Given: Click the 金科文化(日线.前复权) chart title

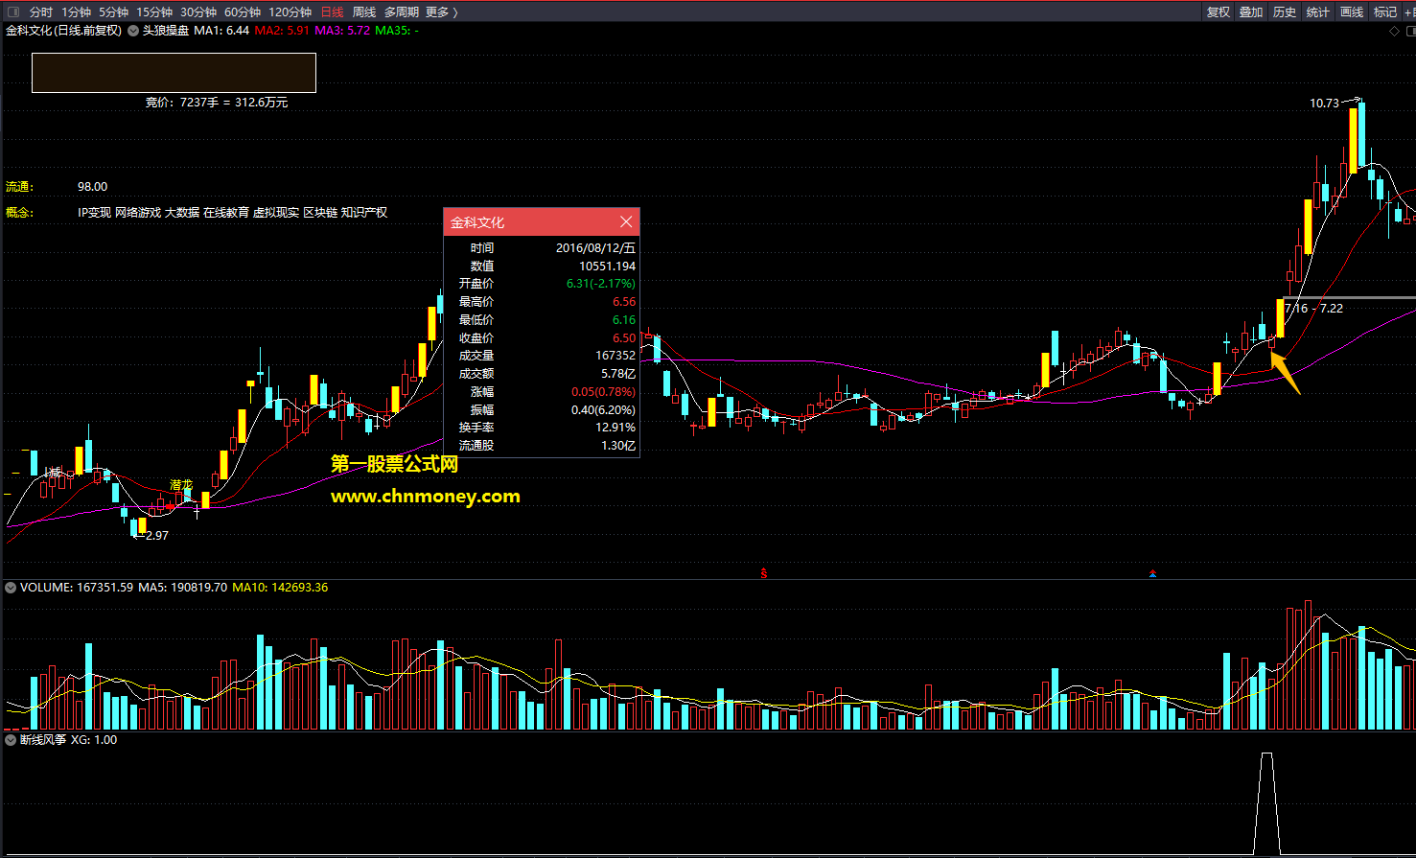Looking at the screenshot, I should (x=64, y=31).
